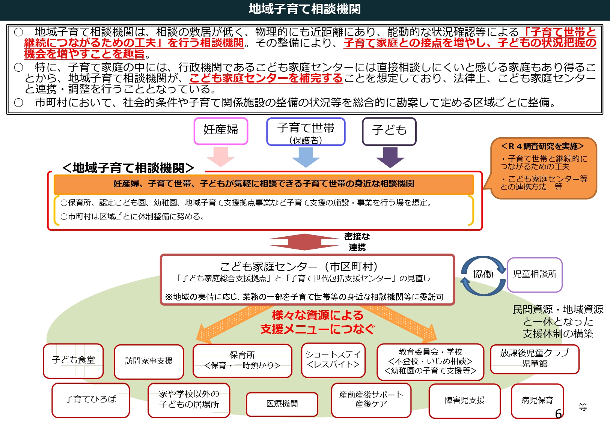
Task: Click the 協働 circular arrows icon
Action: pos(483,276)
